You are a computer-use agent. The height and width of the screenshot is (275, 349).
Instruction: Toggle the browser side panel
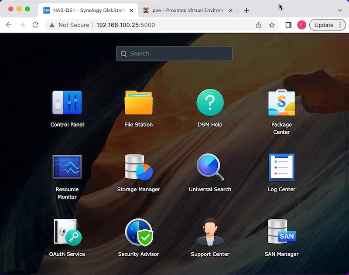pyautogui.click(x=288, y=25)
